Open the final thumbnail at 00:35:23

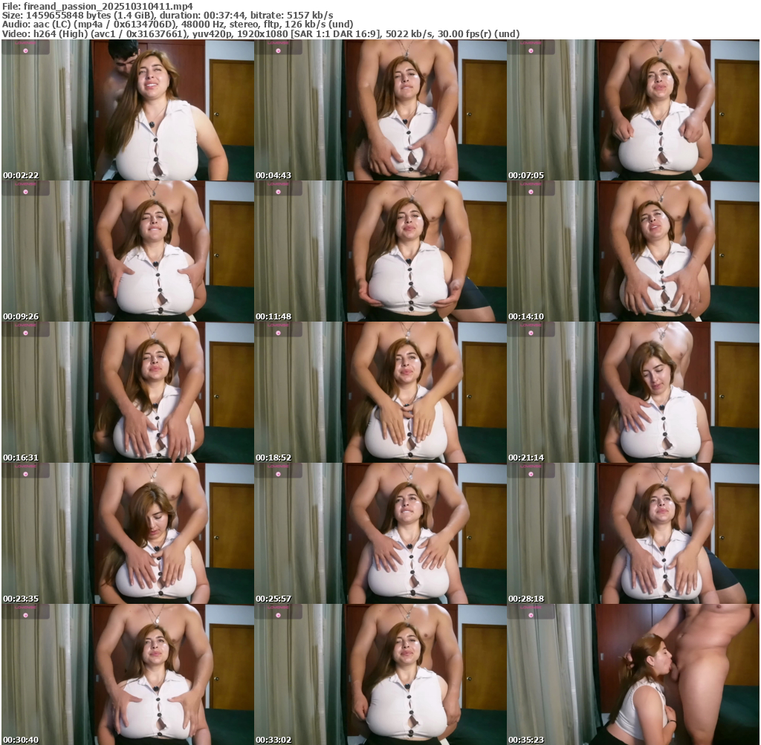[x=632, y=674]
